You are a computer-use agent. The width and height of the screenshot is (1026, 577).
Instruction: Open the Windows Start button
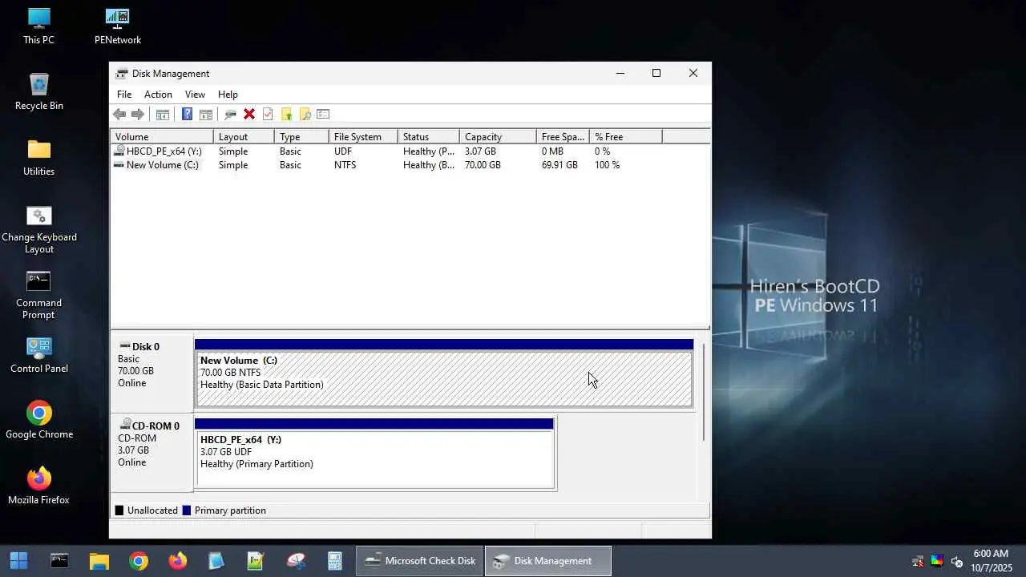click(x=18, y=561)
